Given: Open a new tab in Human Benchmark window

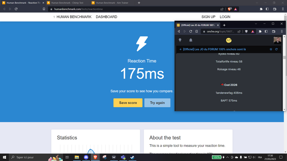Looking at the screenshot, I should [139, 3].
